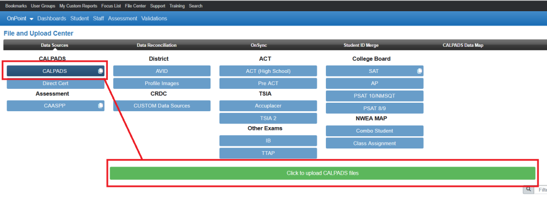This screenshot has height=198, width=547.
Task: Open the Assessment navigation item
Action: click(x=122, y=19)
